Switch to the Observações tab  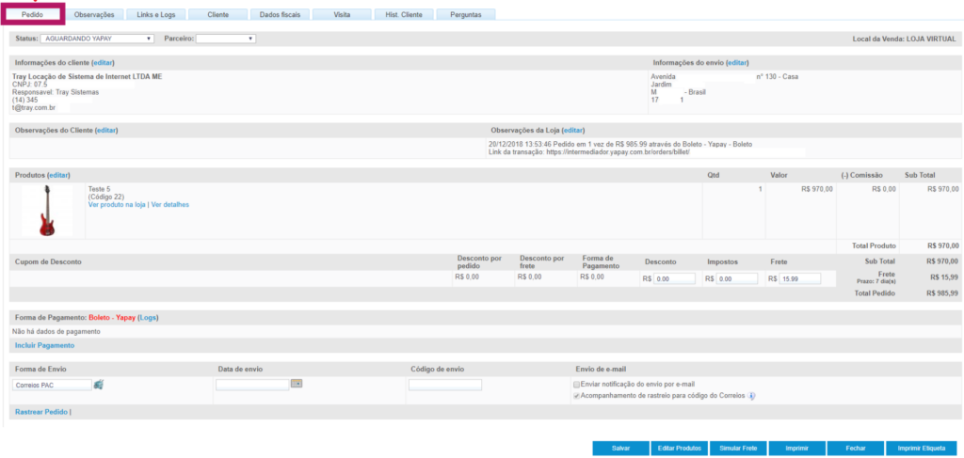coord(94,15)
